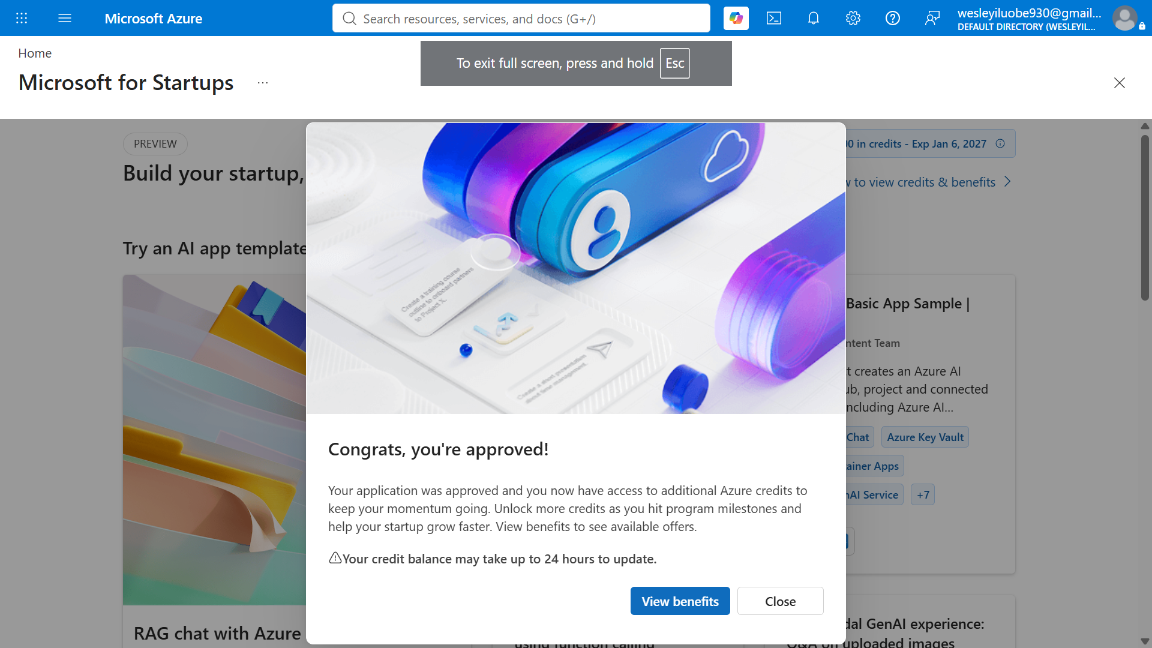The image size is (1152, 648).
Task: Open the ellipsis menu beside Microsoft for Startups
Action: pos(263,83)
